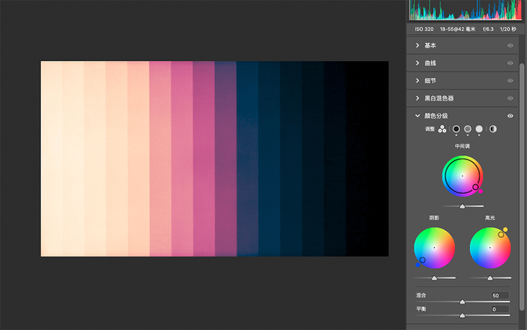Open the 黑白混色器 section
Viewport: 527px width, 330px height.
pyautogui.click(x=439, y=98)
